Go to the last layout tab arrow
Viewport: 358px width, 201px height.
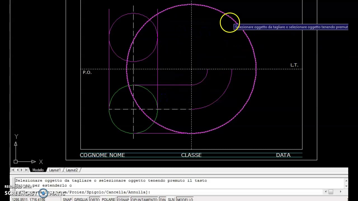click(26, 170)
